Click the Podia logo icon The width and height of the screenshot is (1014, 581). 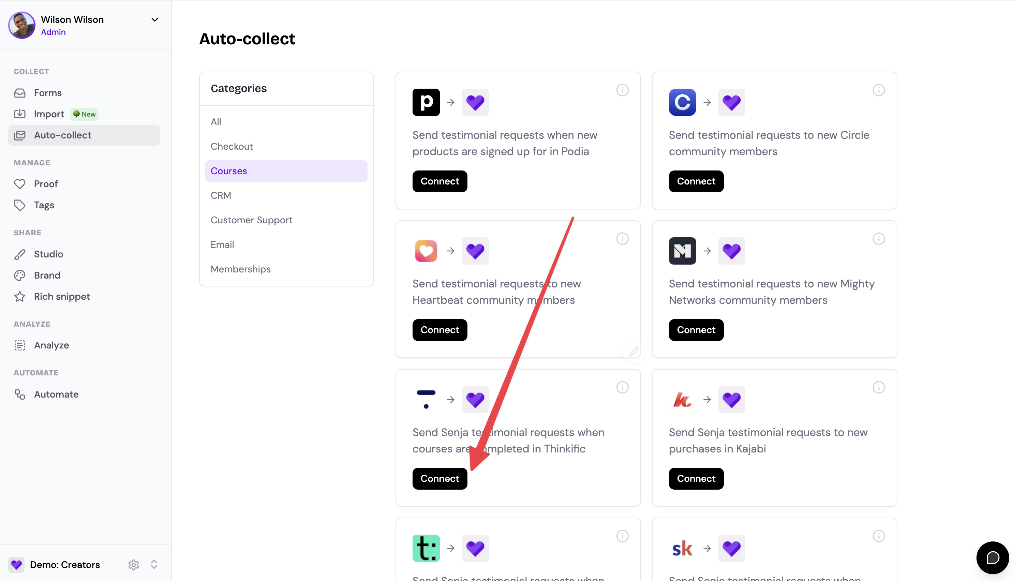[426, 102]
